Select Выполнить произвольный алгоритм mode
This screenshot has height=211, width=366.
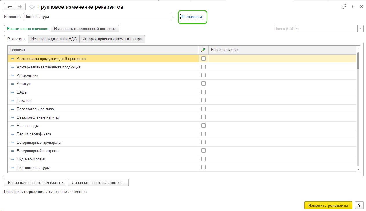tap(85, 29)
